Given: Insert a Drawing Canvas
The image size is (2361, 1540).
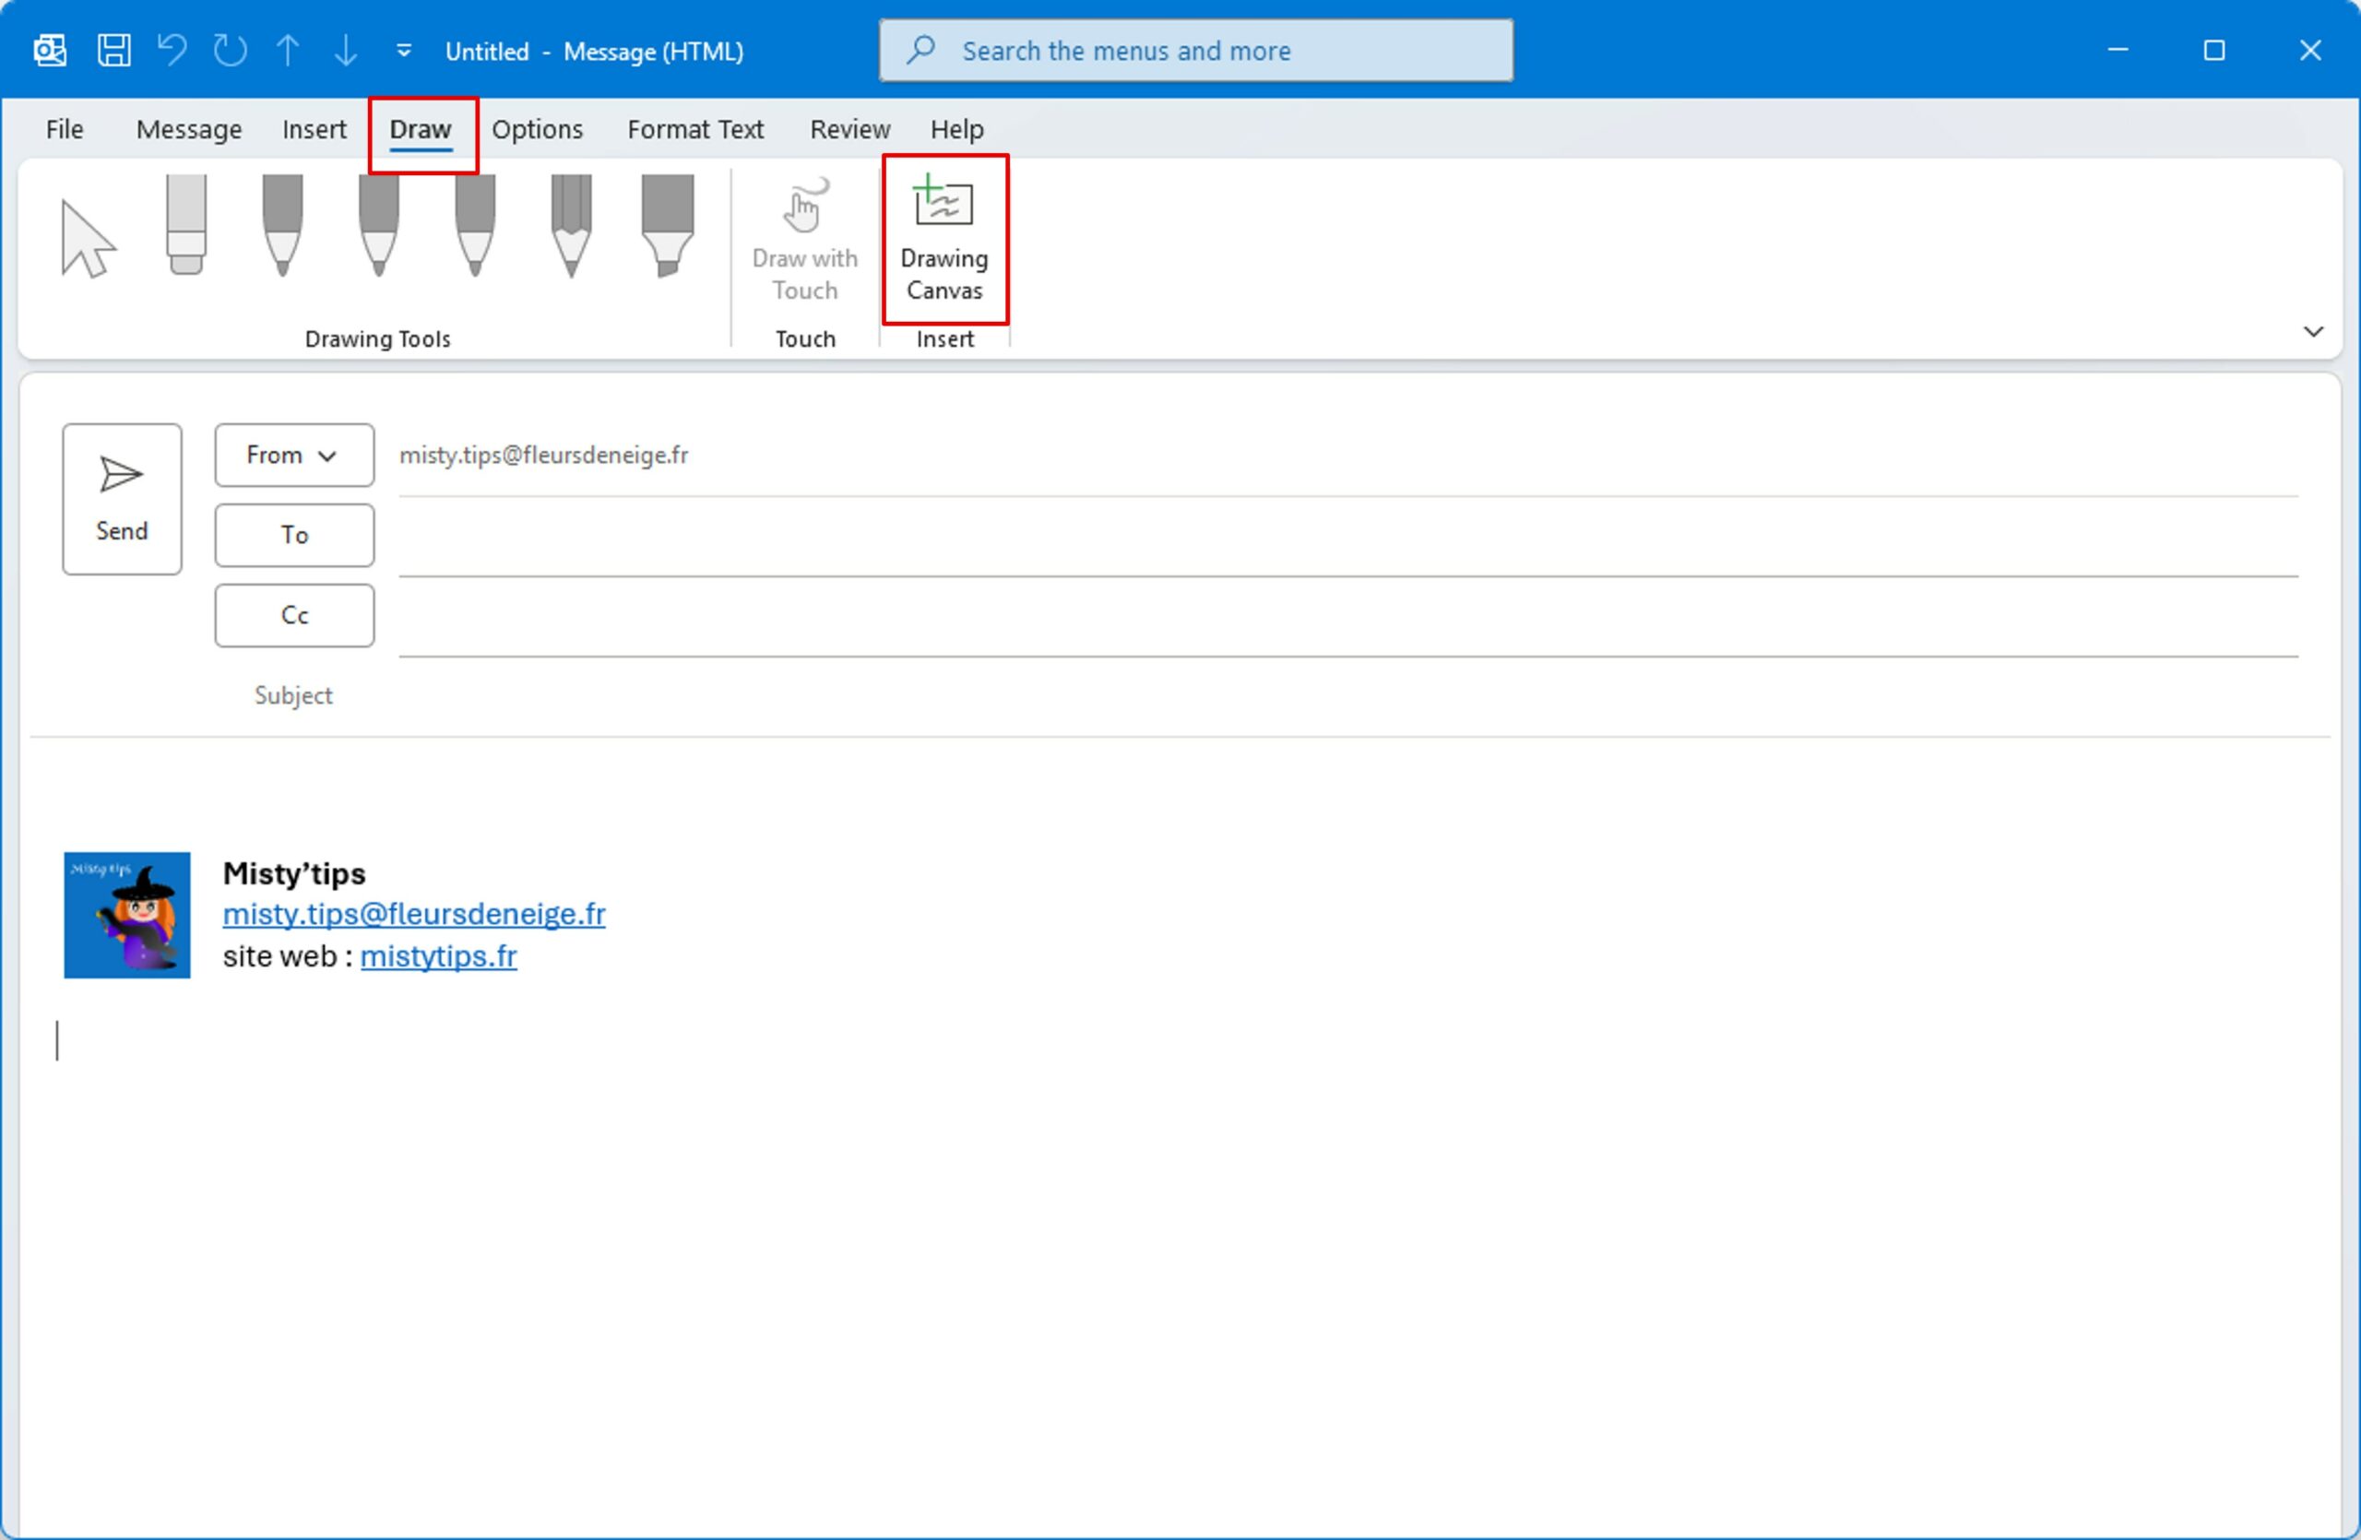Looking at the screenshot, I should click(944, 240).
